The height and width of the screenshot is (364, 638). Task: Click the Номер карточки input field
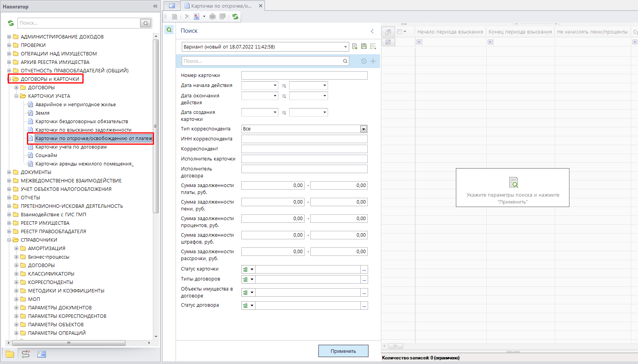305,75
